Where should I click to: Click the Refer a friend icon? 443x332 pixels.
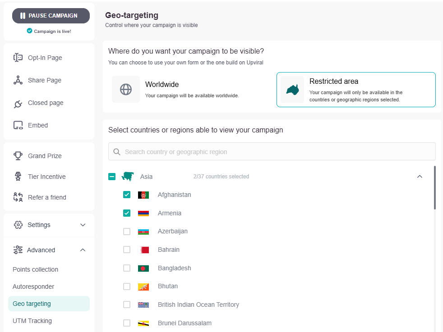(18, 197)
